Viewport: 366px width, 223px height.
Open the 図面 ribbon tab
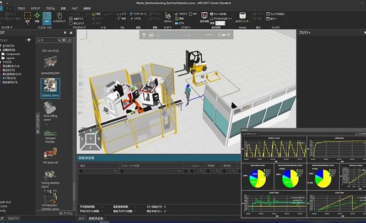(63, 8)
